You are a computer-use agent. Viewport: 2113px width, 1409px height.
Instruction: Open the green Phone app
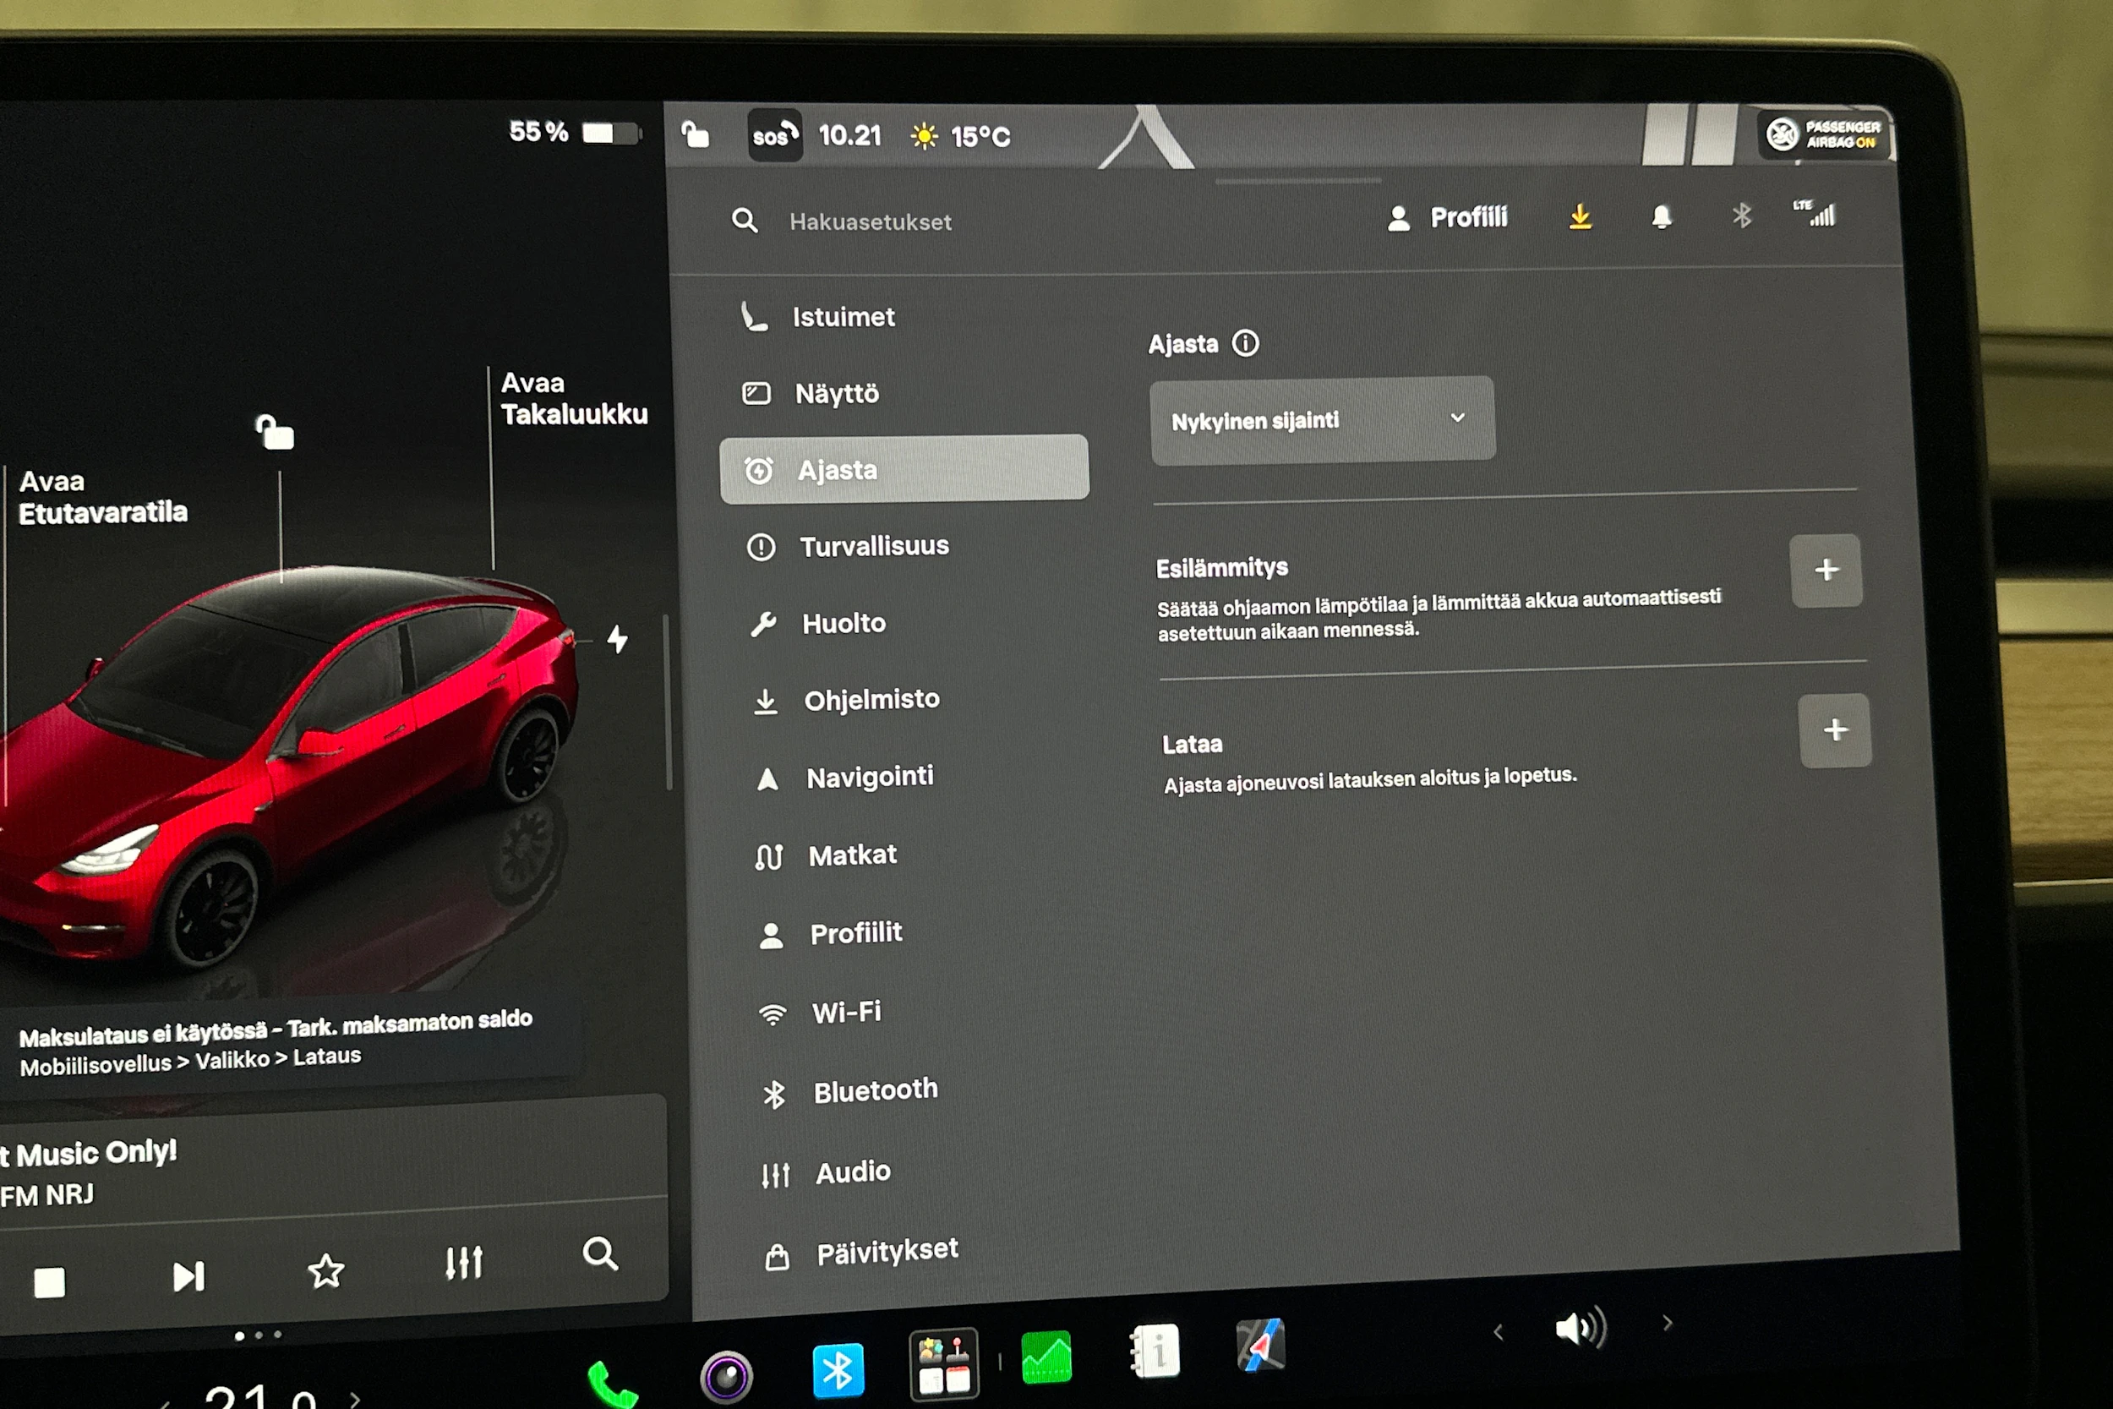[612, 1384]
